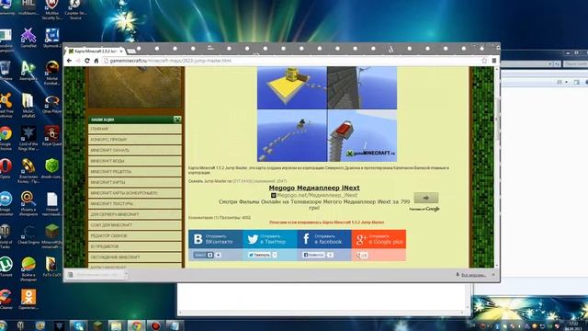
Task: Open the uTorrent desktop shortcut
Action: 6,267
